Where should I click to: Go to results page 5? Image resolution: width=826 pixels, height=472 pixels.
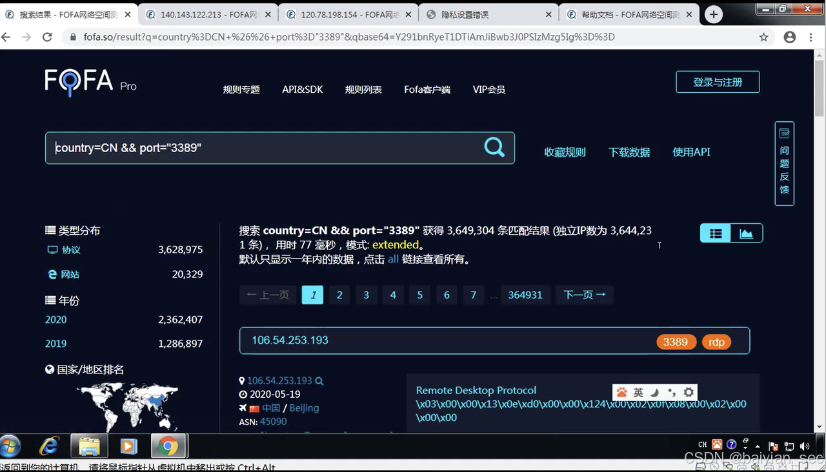click(419, 295)
